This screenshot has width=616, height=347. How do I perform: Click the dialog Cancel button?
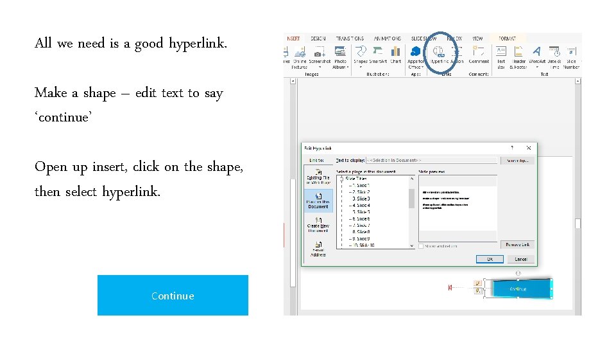(520, 259)
